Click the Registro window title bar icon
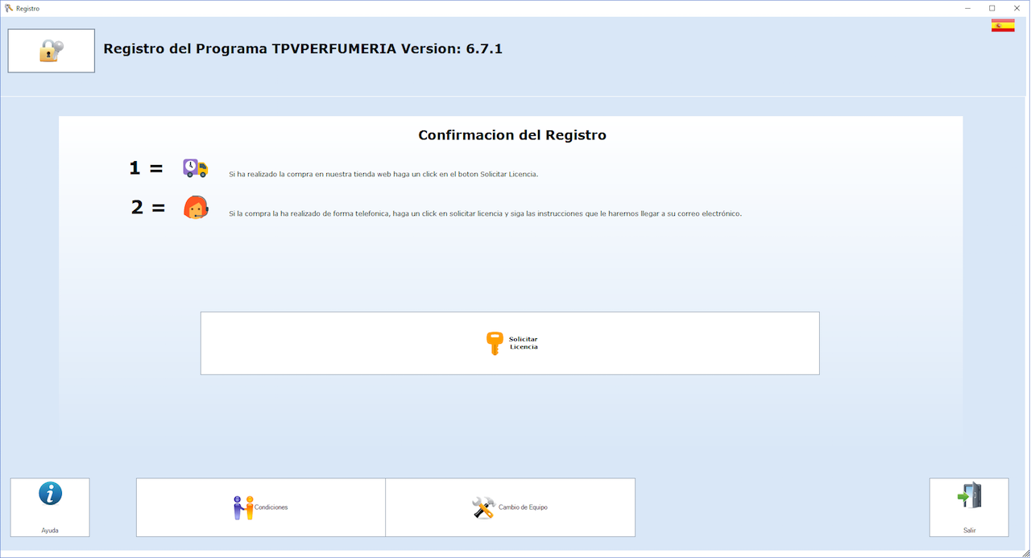 click(9, 8)
